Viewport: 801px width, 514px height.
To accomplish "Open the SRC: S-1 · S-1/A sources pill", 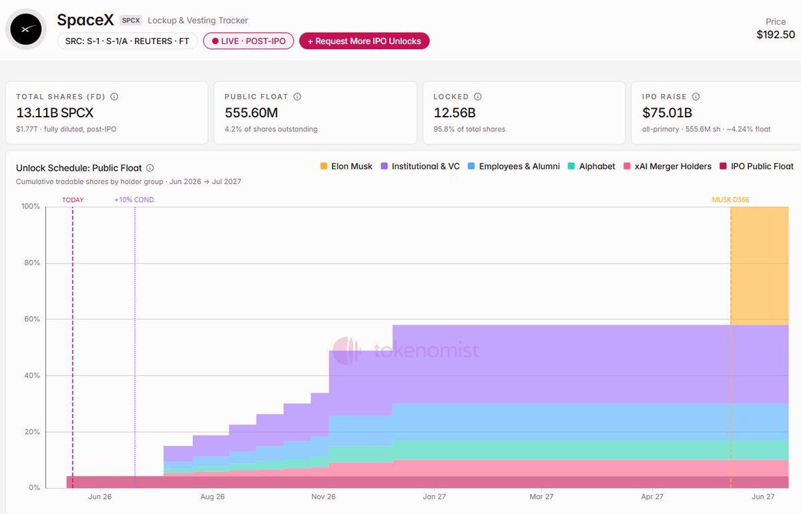I will (127, 41).
